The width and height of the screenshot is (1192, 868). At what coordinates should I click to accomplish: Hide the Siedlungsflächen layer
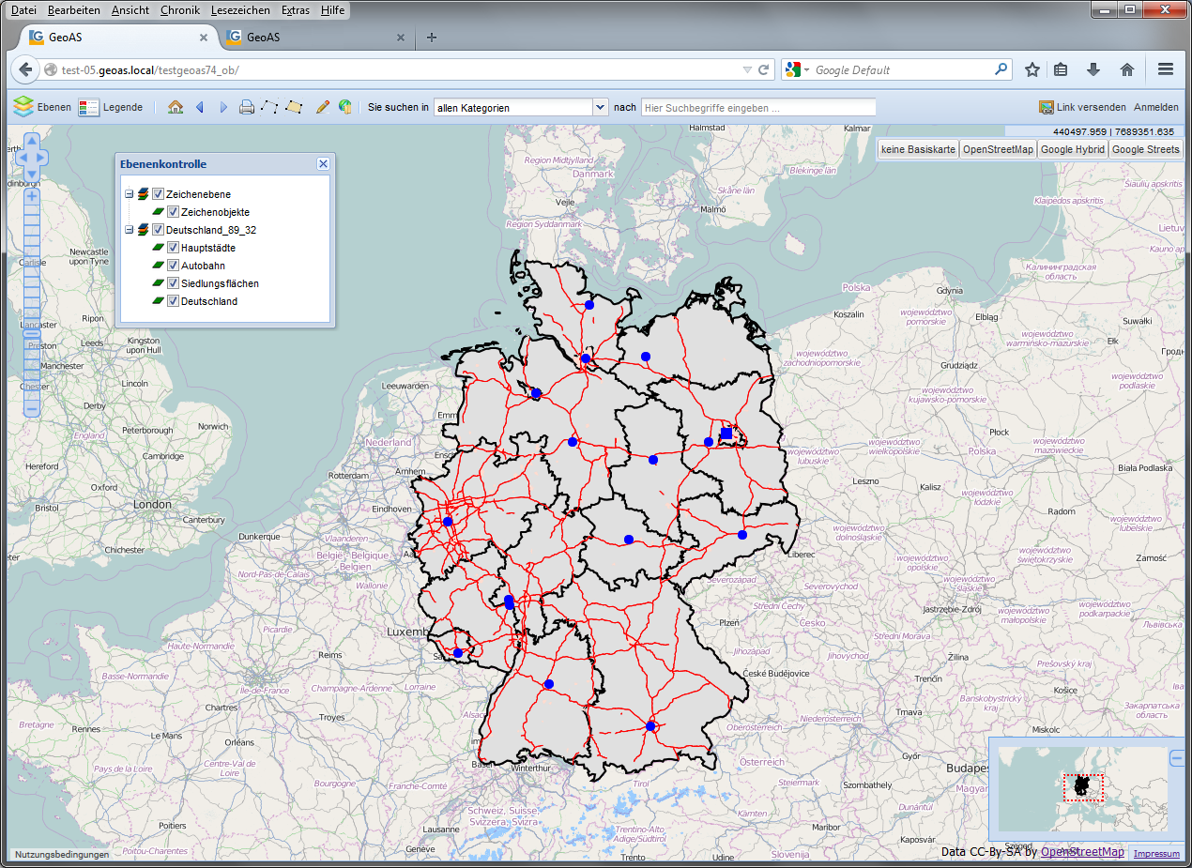pos(173,283)
